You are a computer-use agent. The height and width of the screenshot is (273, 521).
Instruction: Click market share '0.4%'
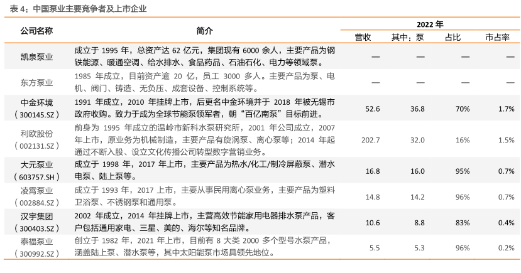click(507, 223)
